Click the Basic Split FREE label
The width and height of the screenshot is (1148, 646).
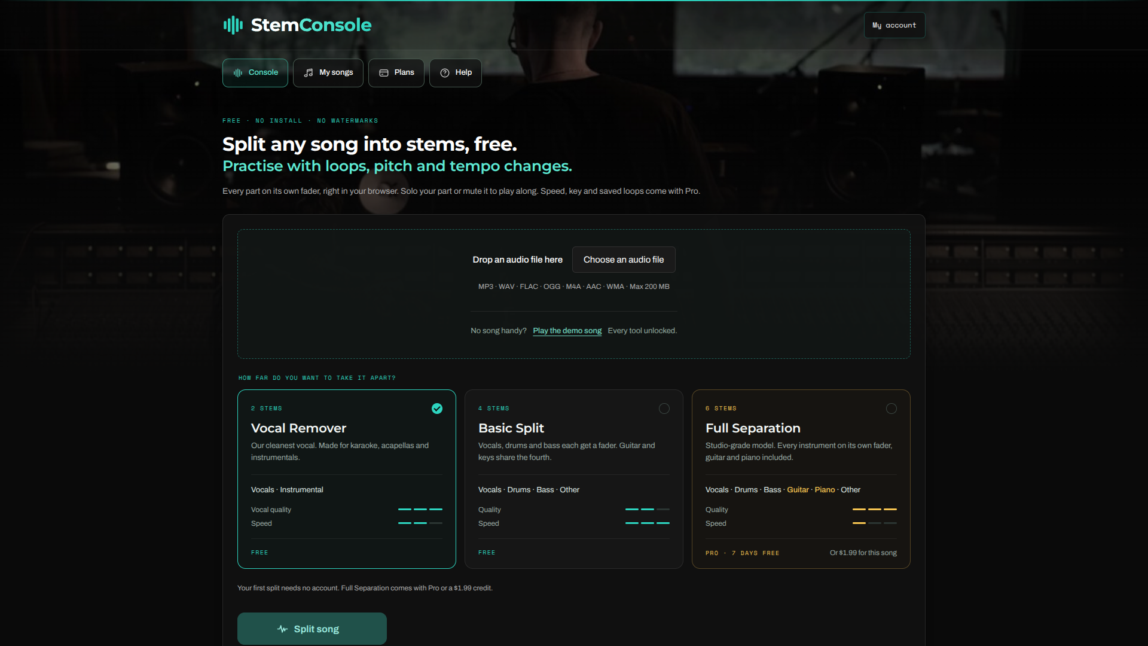487,553
